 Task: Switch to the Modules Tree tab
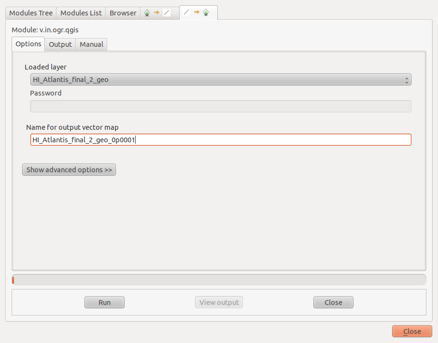click(31, 13)
